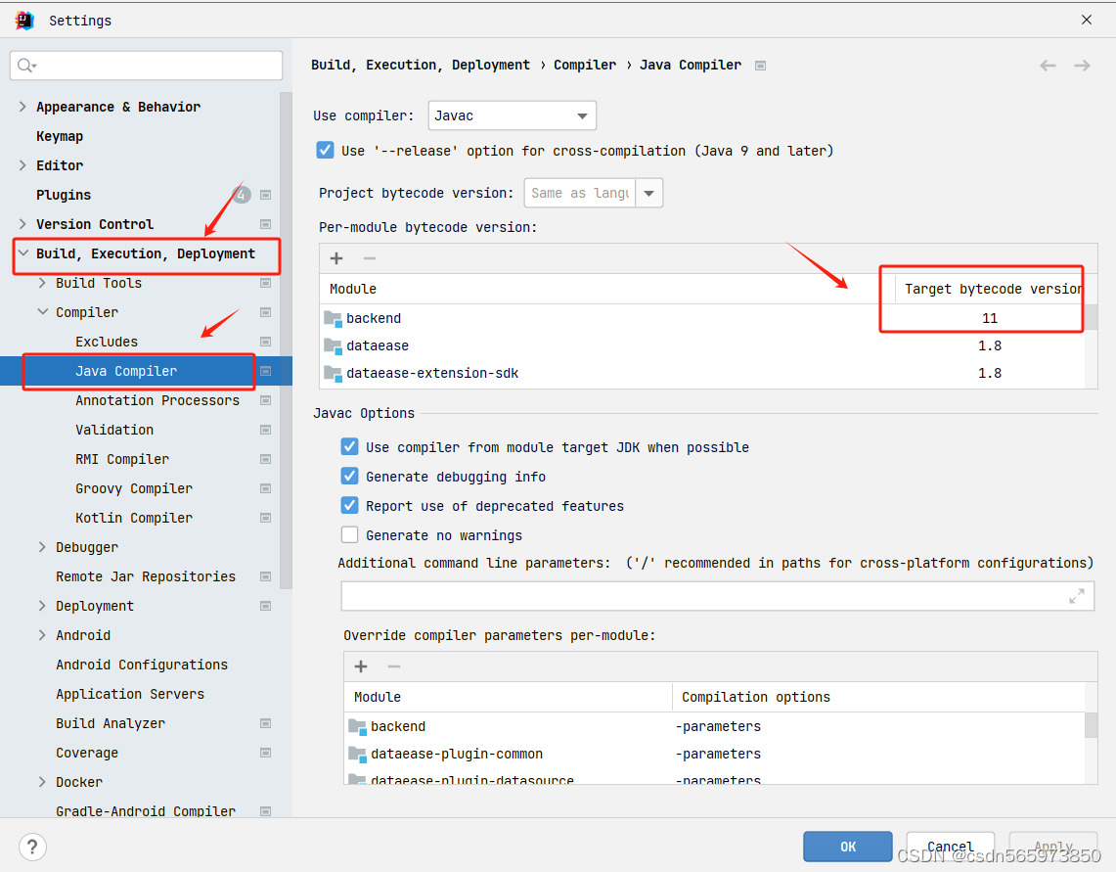Image resolution: width=1116 pixels, height=872 pixels.
Task: Click Build, Execution, Deployment breadcrumb
Action: pyautogui.click(x=421, y=65)
